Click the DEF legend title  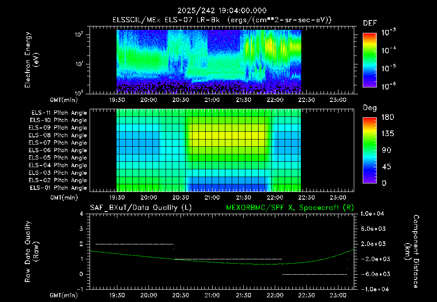(x=370, y=23)
